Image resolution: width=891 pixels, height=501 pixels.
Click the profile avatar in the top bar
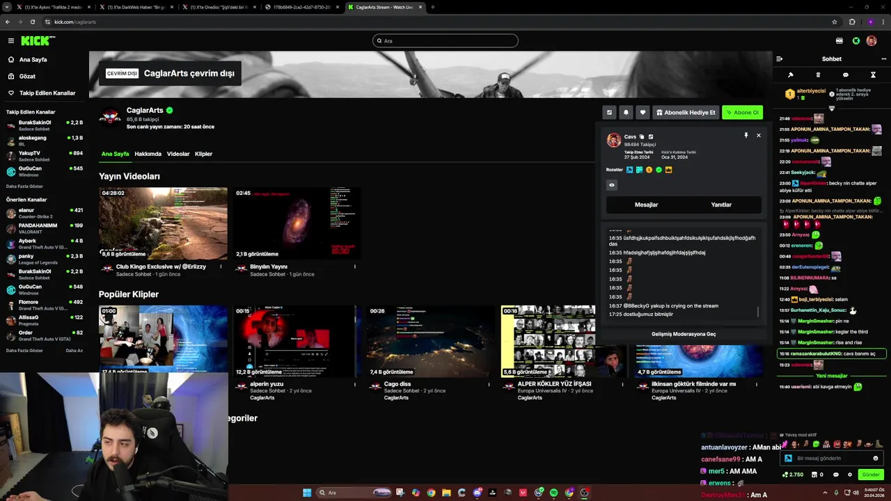click(872, 41)
